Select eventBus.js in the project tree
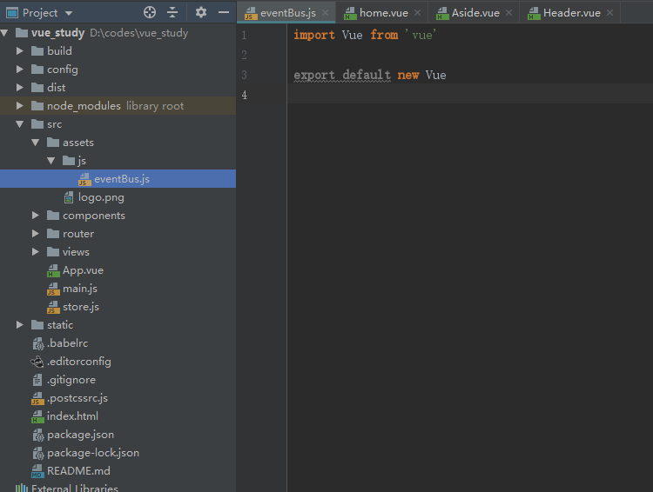The width and height of the screenshot is (653, 492). coord(118,179)
